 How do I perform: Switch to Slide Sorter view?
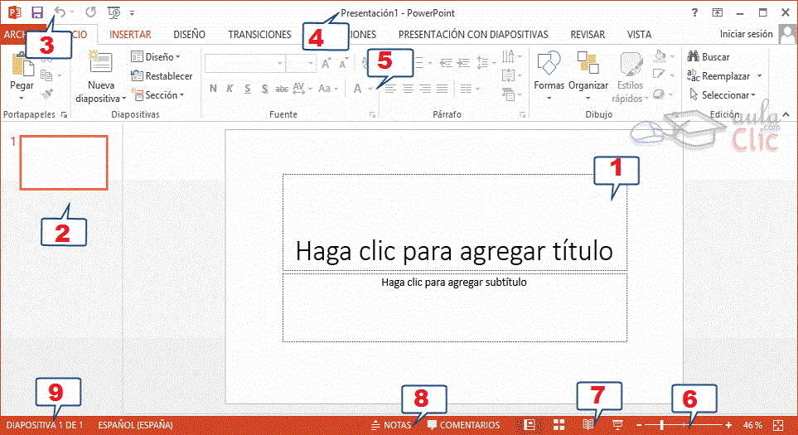pyautogui.click(x=559, y=425)
